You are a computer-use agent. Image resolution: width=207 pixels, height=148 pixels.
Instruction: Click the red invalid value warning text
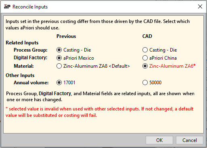100,112
